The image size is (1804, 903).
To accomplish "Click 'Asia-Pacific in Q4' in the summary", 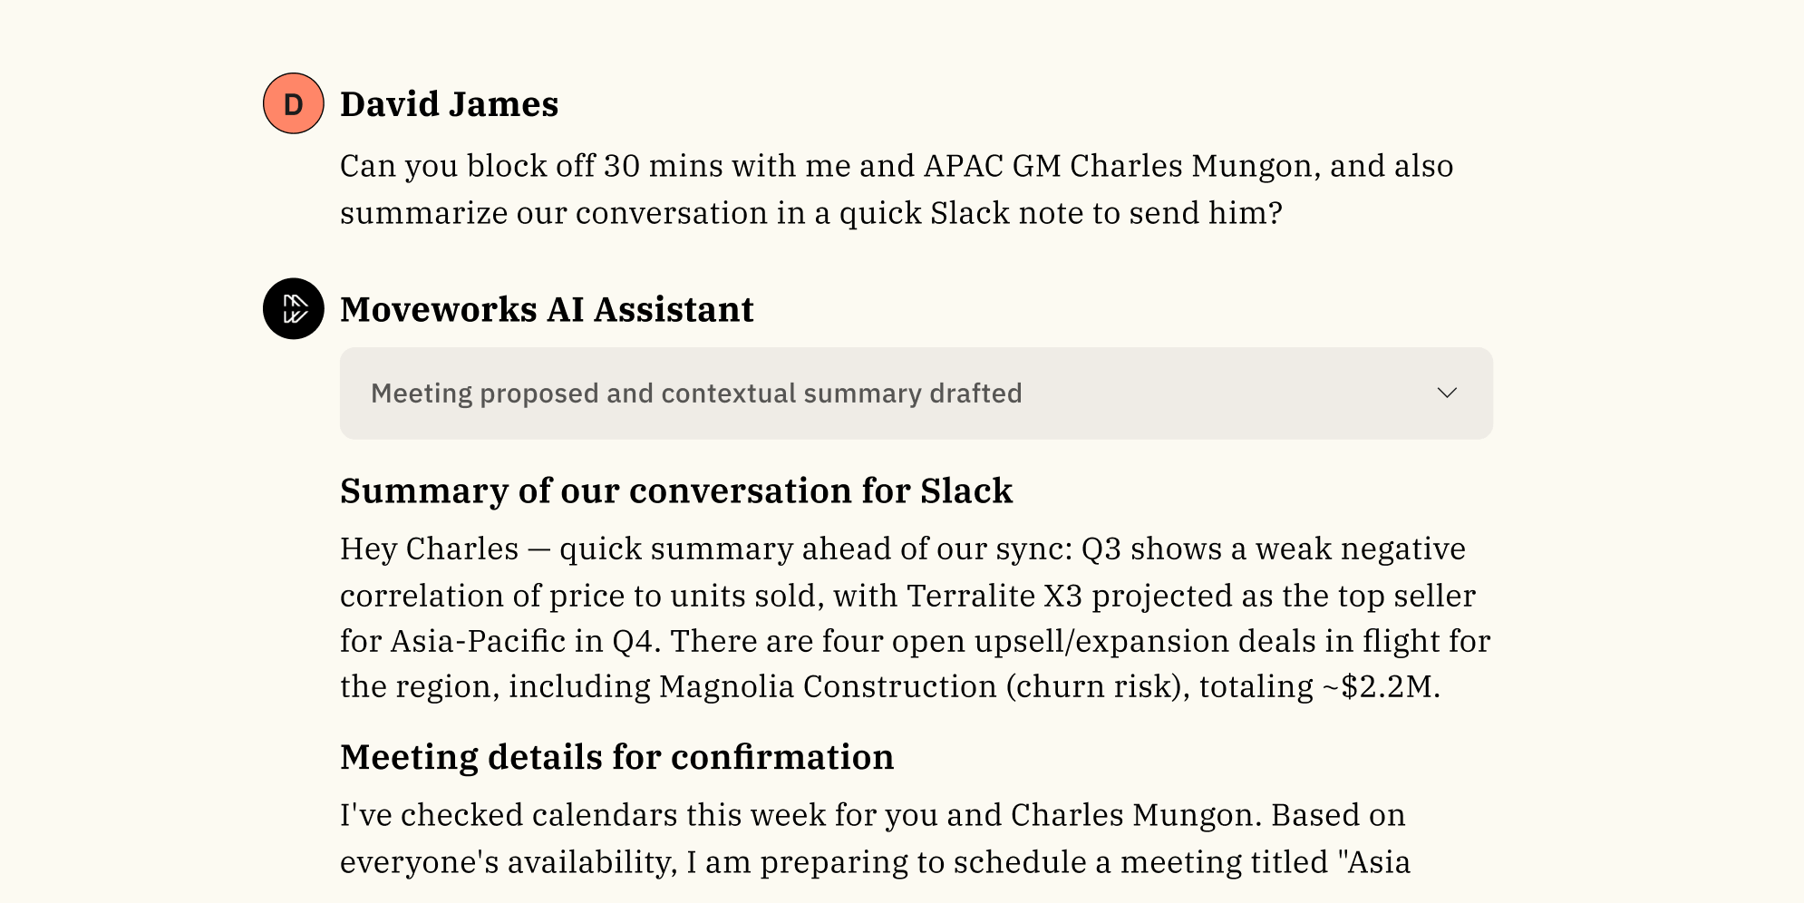I will [521, 641].
